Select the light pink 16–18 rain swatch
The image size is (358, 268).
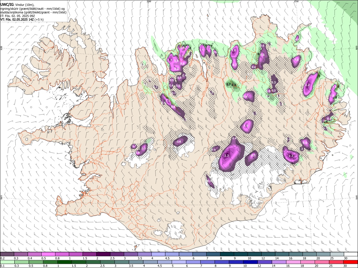(293, 262)
